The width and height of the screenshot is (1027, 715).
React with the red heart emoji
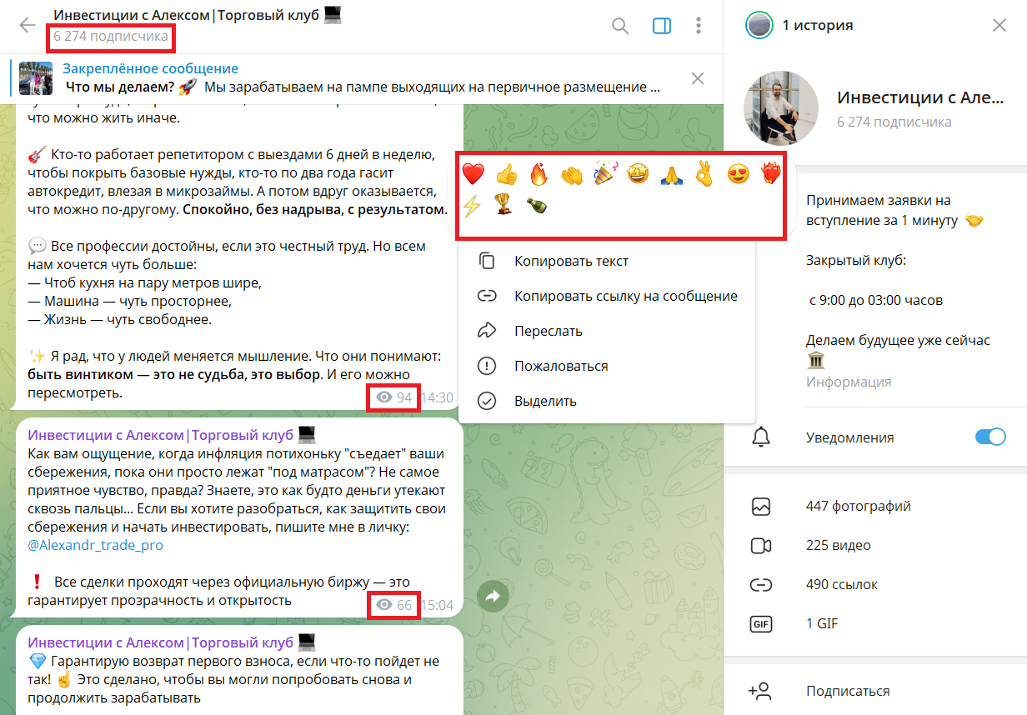coord(473,175)
